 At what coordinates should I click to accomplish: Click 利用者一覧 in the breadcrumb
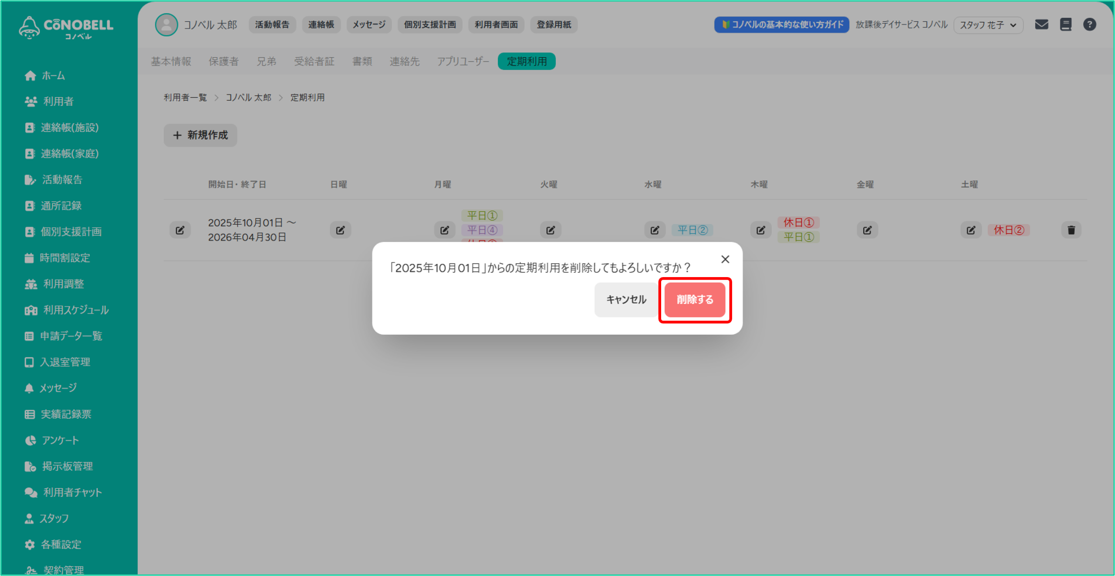[185, 98]
